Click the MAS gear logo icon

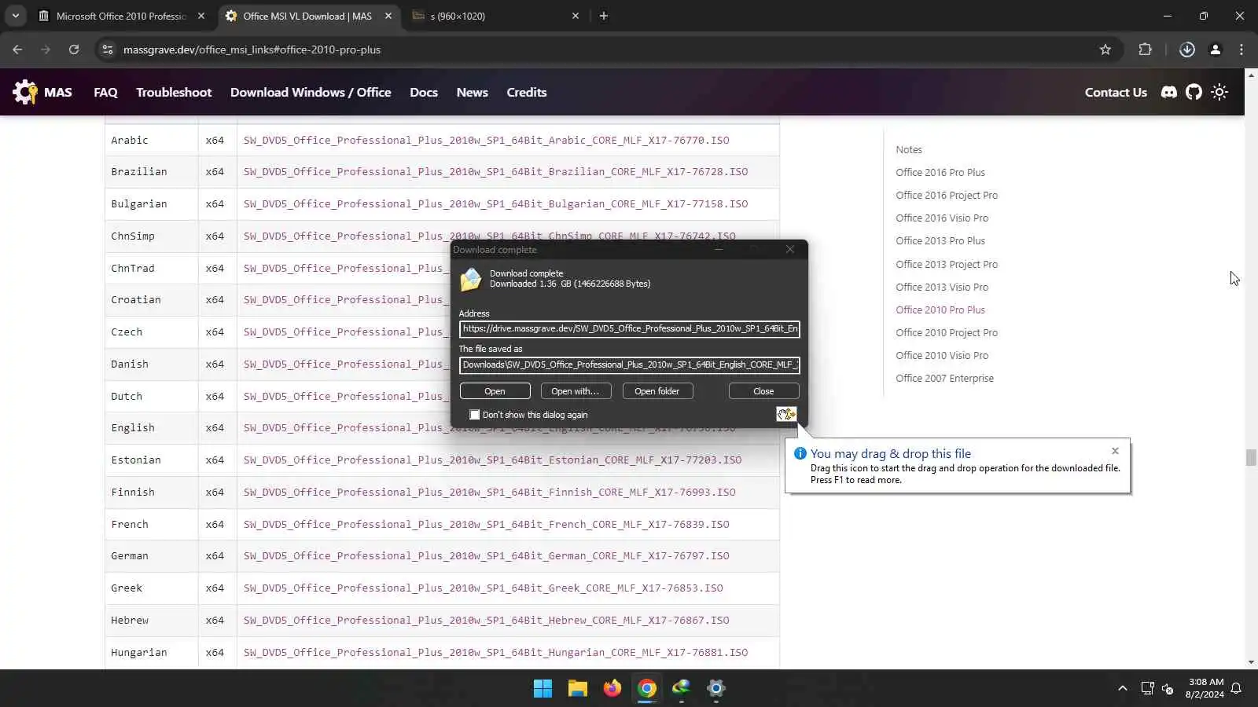[x=25, y=92]
